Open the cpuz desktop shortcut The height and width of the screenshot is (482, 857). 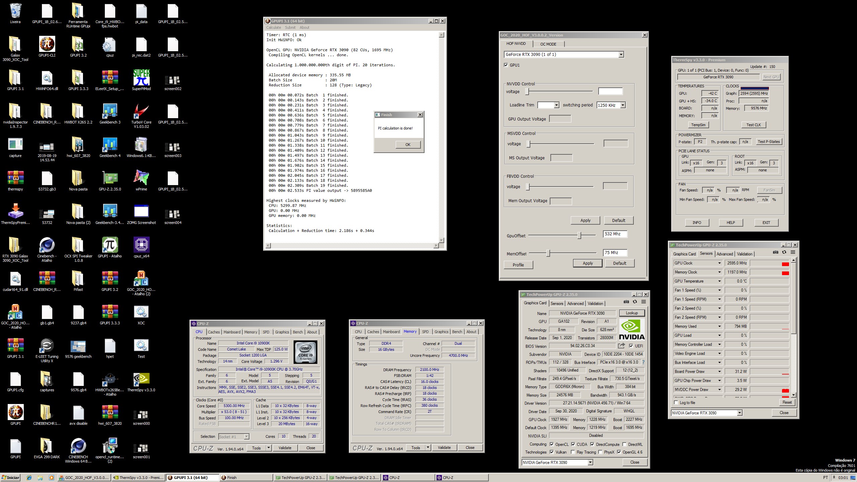(x=110, y=47)
